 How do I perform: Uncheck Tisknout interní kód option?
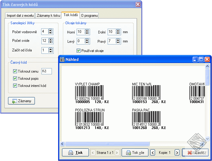(x=15, y=86)
